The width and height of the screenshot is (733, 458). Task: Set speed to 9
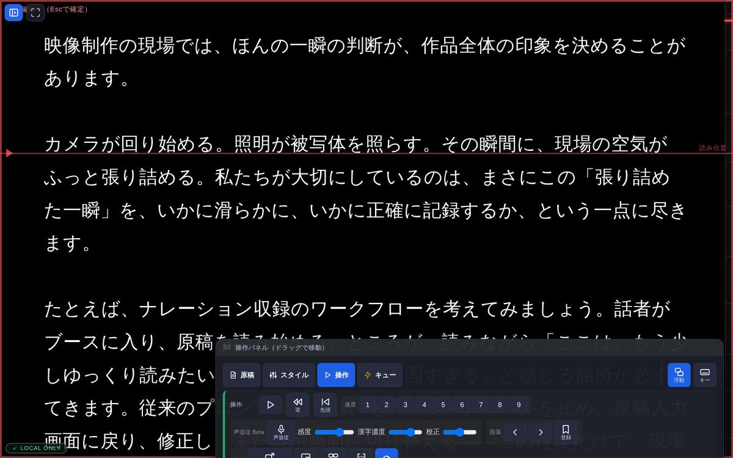519,405
